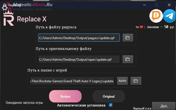Image resolution: width=176 pixels, height=110 pixels.
Task: Click the dark Original button
Action: coord(108,96)
